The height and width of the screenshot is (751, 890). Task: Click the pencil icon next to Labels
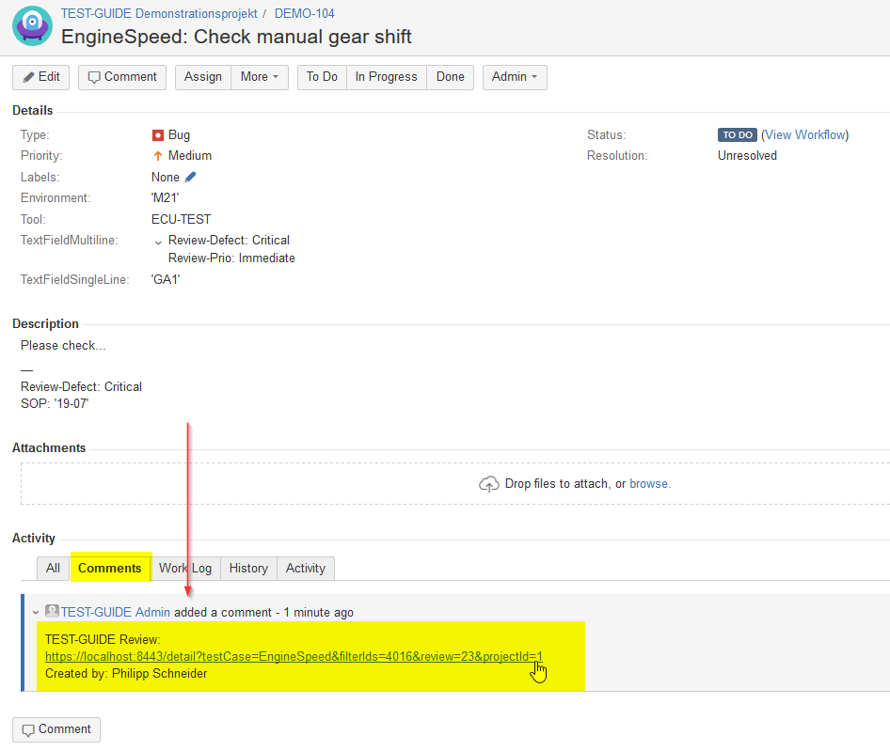(191, 177)
